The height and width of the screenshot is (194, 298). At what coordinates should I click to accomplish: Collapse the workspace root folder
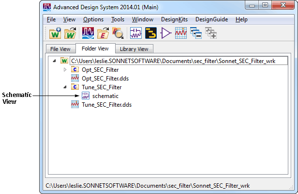pos(54,61)
